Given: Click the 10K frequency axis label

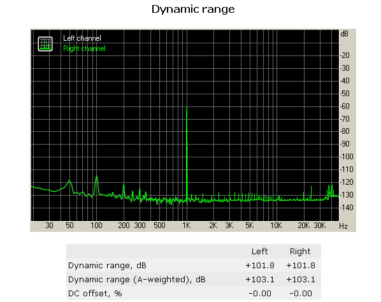Looking at the screenshot, I should coord(277,226).
